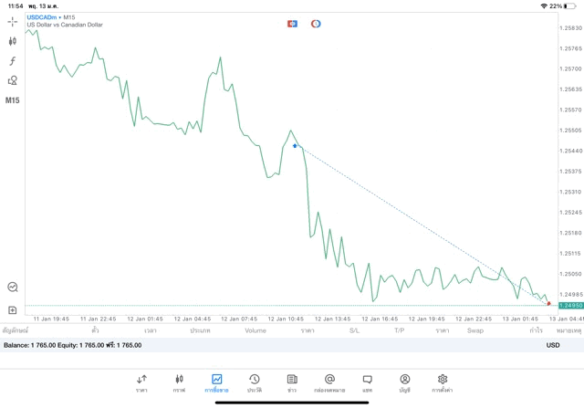
Task: Switch to the ราคา quotes tab
Action: pos(141,382)
